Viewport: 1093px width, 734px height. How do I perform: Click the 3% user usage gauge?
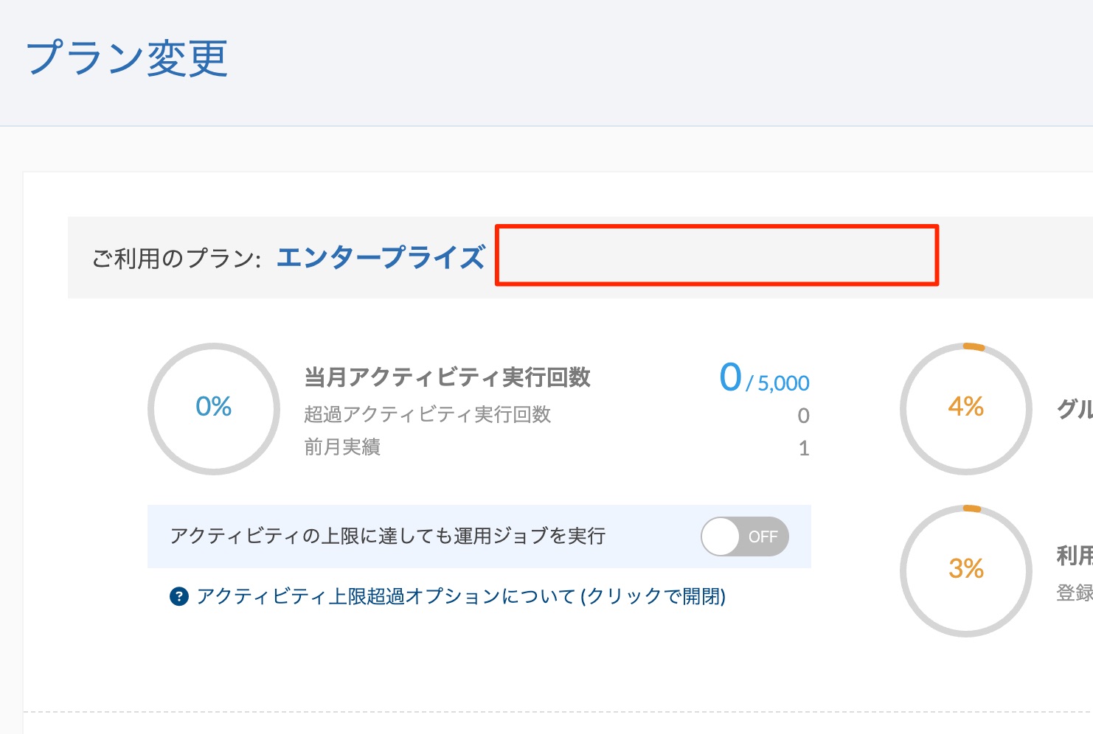[966, 571]
